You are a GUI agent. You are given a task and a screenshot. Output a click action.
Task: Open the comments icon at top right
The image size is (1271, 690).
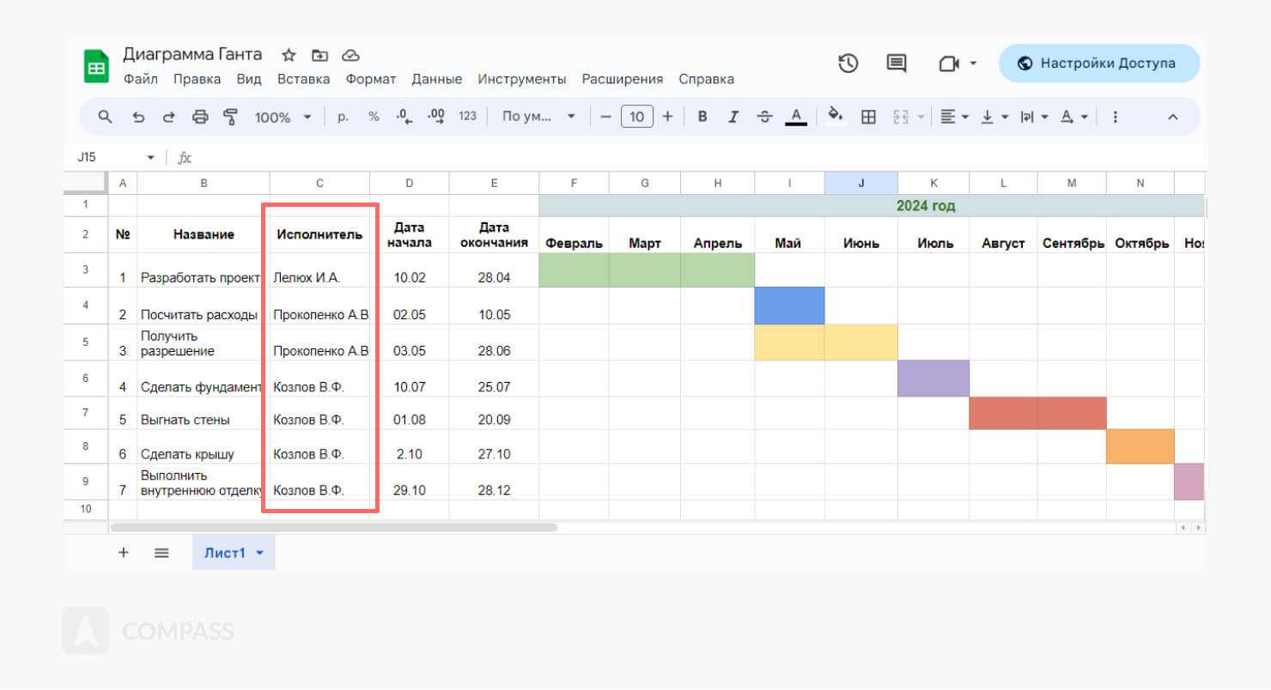(897, 63)
